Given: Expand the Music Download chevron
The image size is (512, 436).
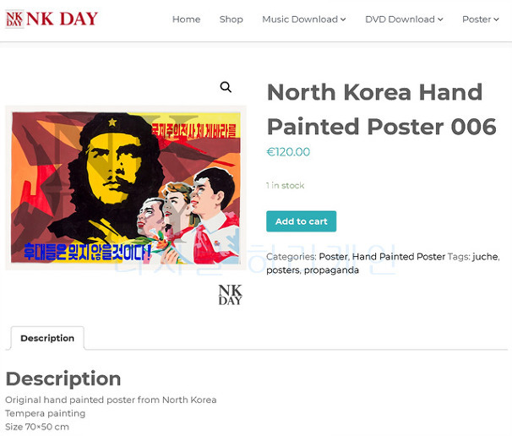Looking at the screenshot, I should pyautogui.click(x=343, y=19).
